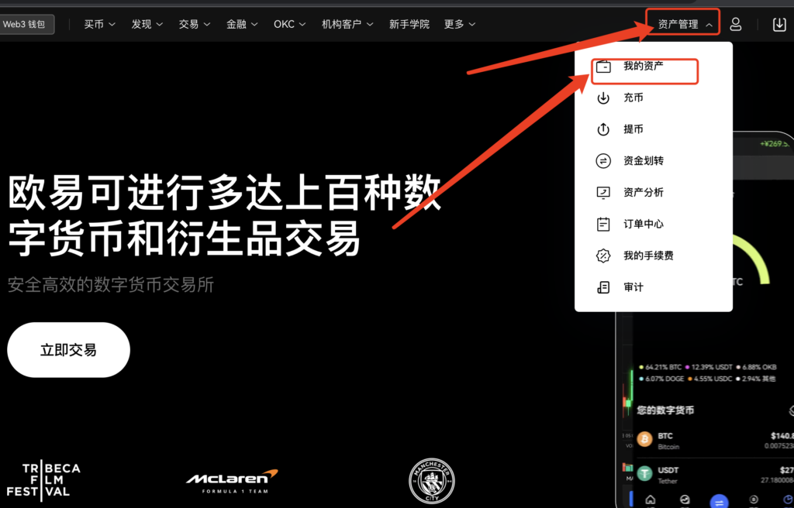The height and width of the screenshot is (508, 794).
Task: Click the transfer arrows icon beside 资金划转
Action: pos(603,161)
